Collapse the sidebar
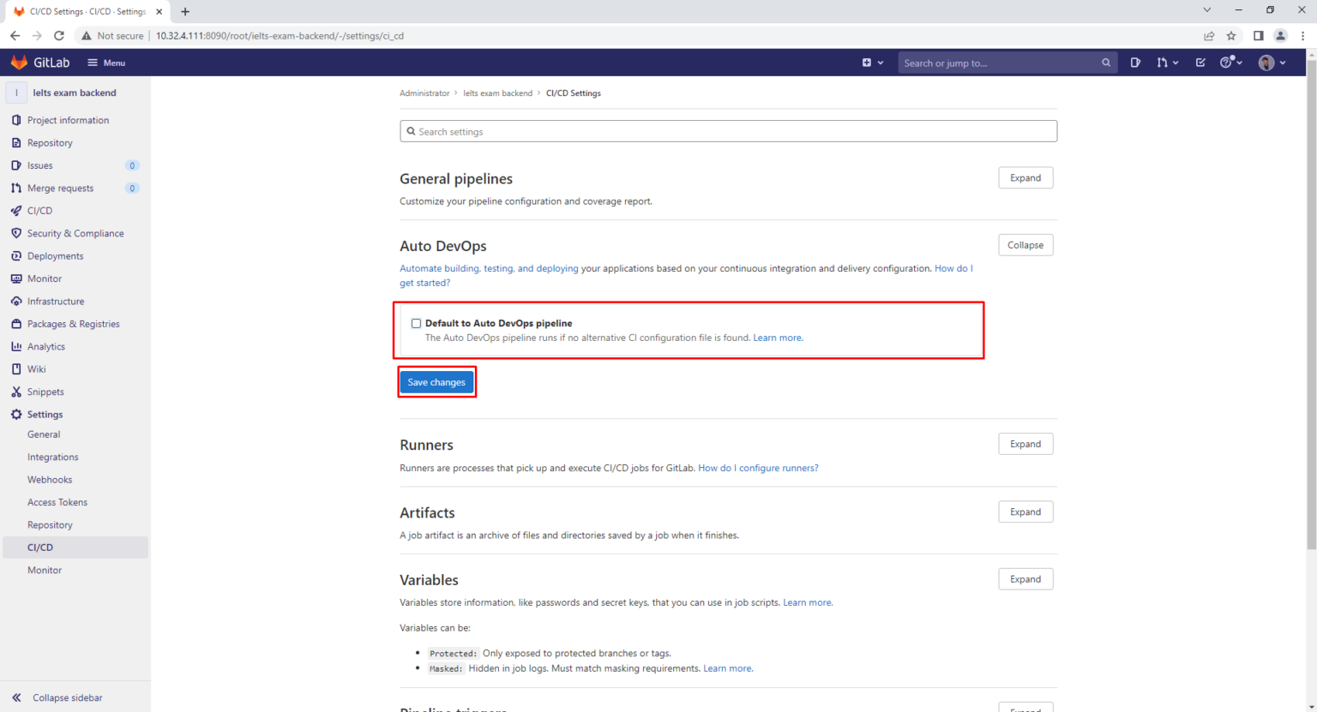Viewport: 1317px width, 712px height. click(58, 697)
